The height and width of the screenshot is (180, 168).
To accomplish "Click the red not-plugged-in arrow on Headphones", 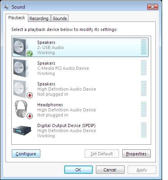I will (30, 116).
